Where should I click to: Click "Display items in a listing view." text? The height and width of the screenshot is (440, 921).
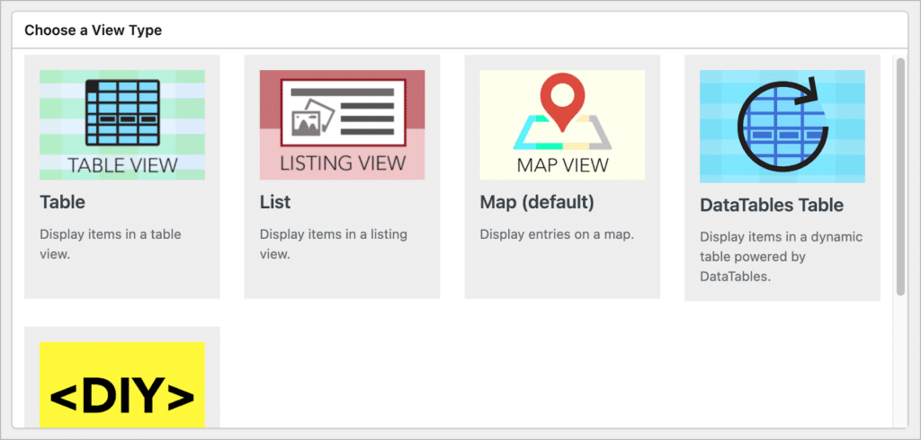tap(334, 244)
